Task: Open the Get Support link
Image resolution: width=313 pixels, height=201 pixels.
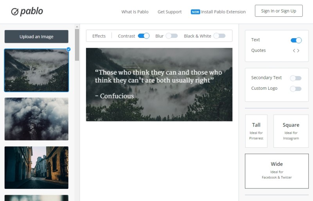Action: click(x=169, y=12)
